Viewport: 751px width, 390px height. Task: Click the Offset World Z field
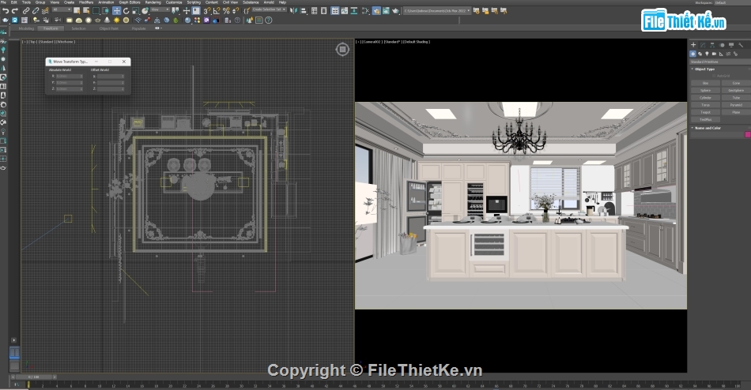click(x=111, y=89)
